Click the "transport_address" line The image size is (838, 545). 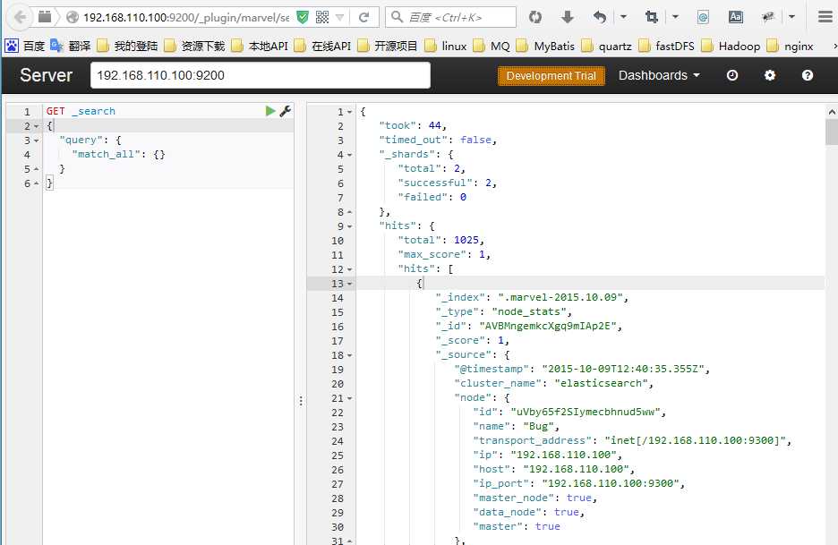click(x=632, y=441)
